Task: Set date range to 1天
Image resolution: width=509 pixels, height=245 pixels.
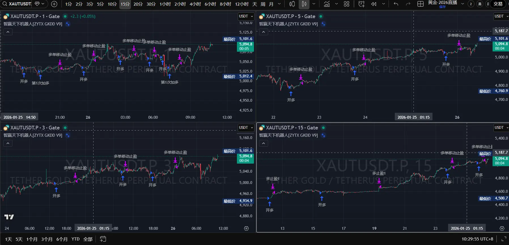Action: click(9, 239)
